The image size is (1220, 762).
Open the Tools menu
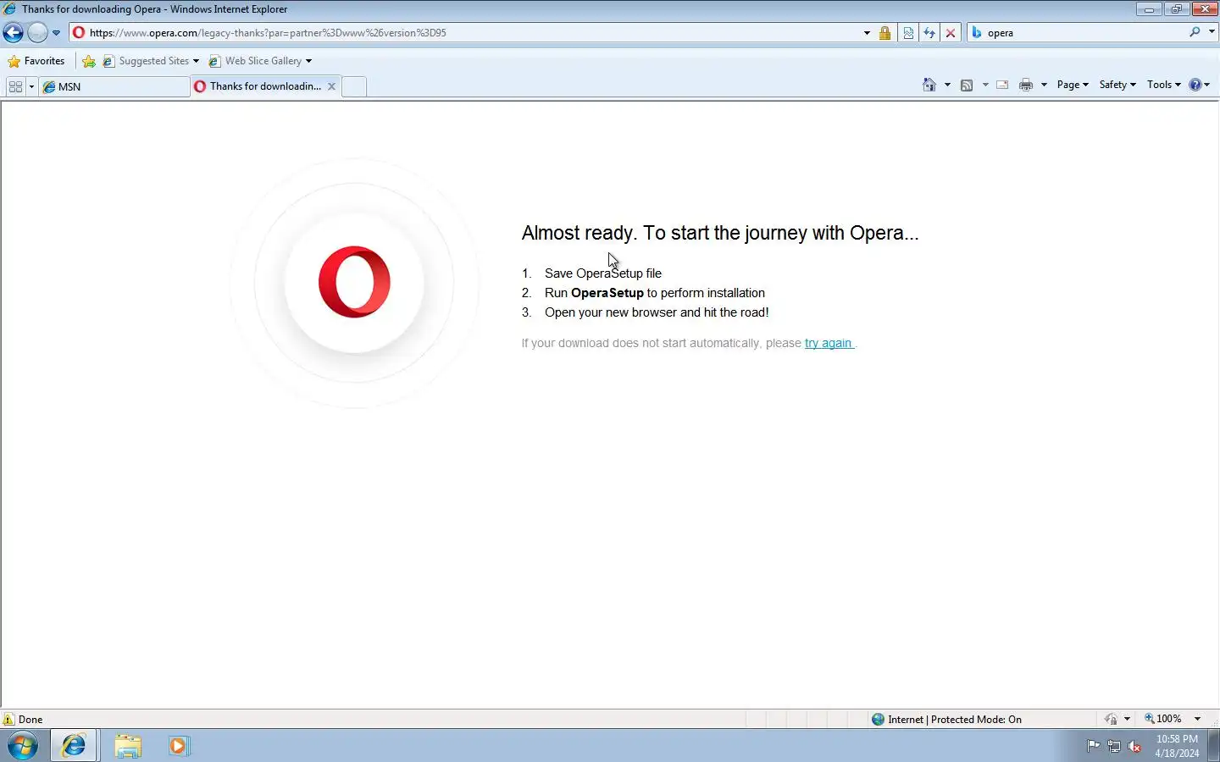click(1164, 85)
